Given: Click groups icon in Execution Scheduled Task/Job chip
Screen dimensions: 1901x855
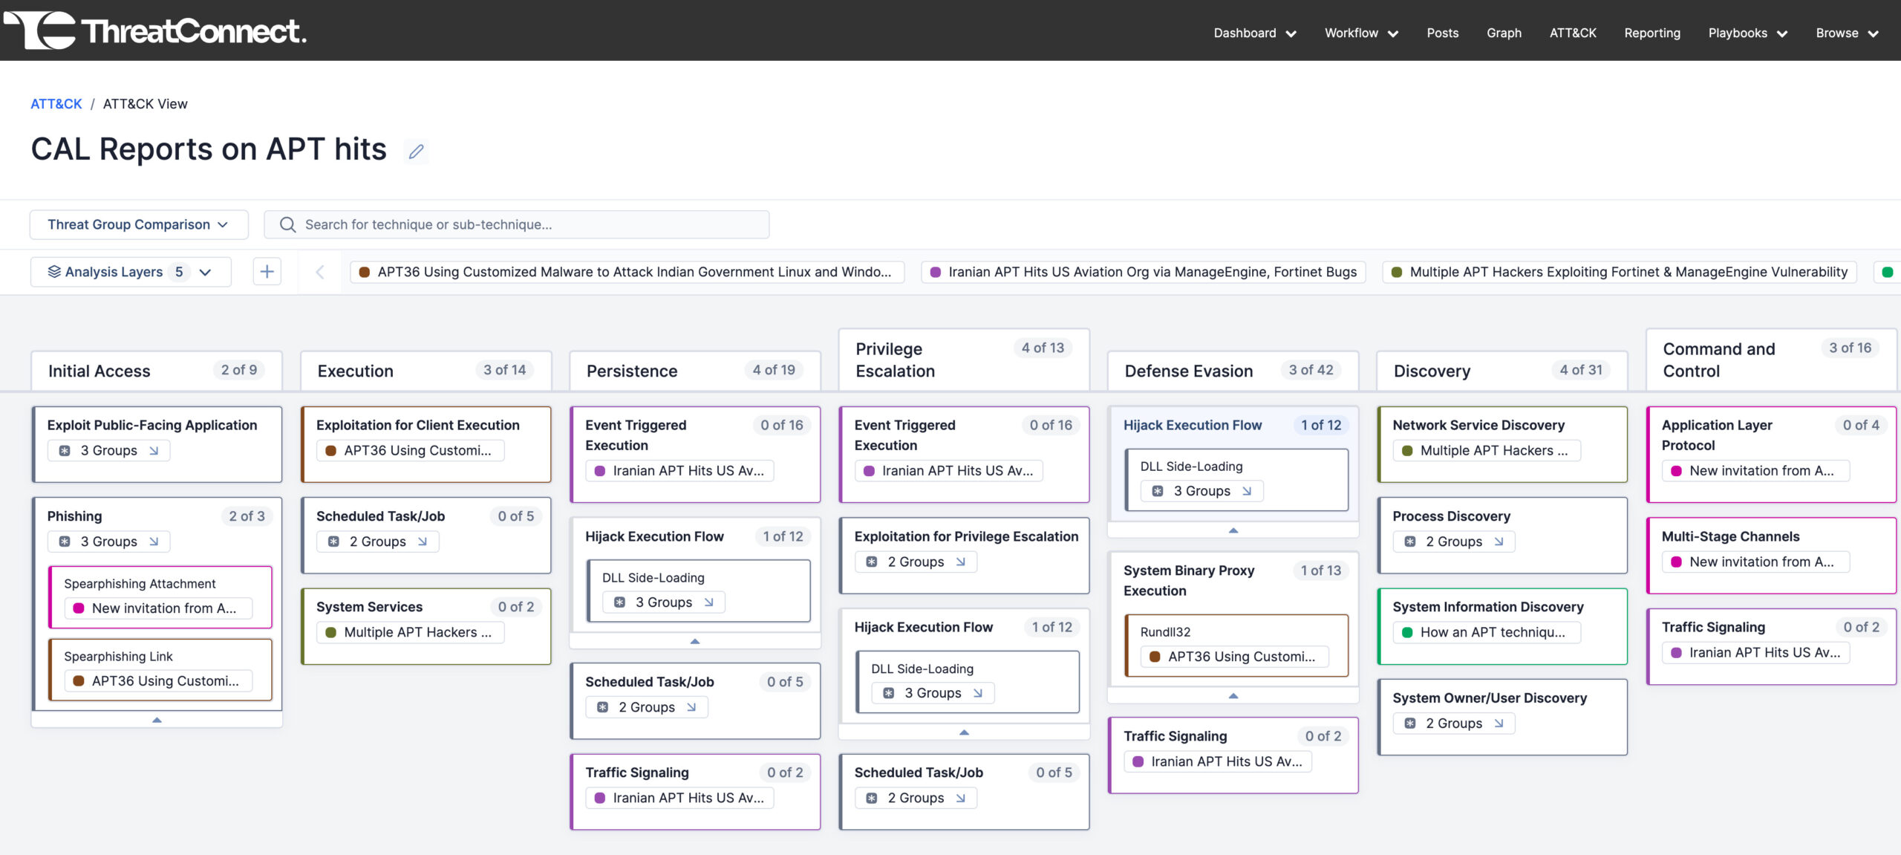Looking at the screenshot, I should pos(333,542).
